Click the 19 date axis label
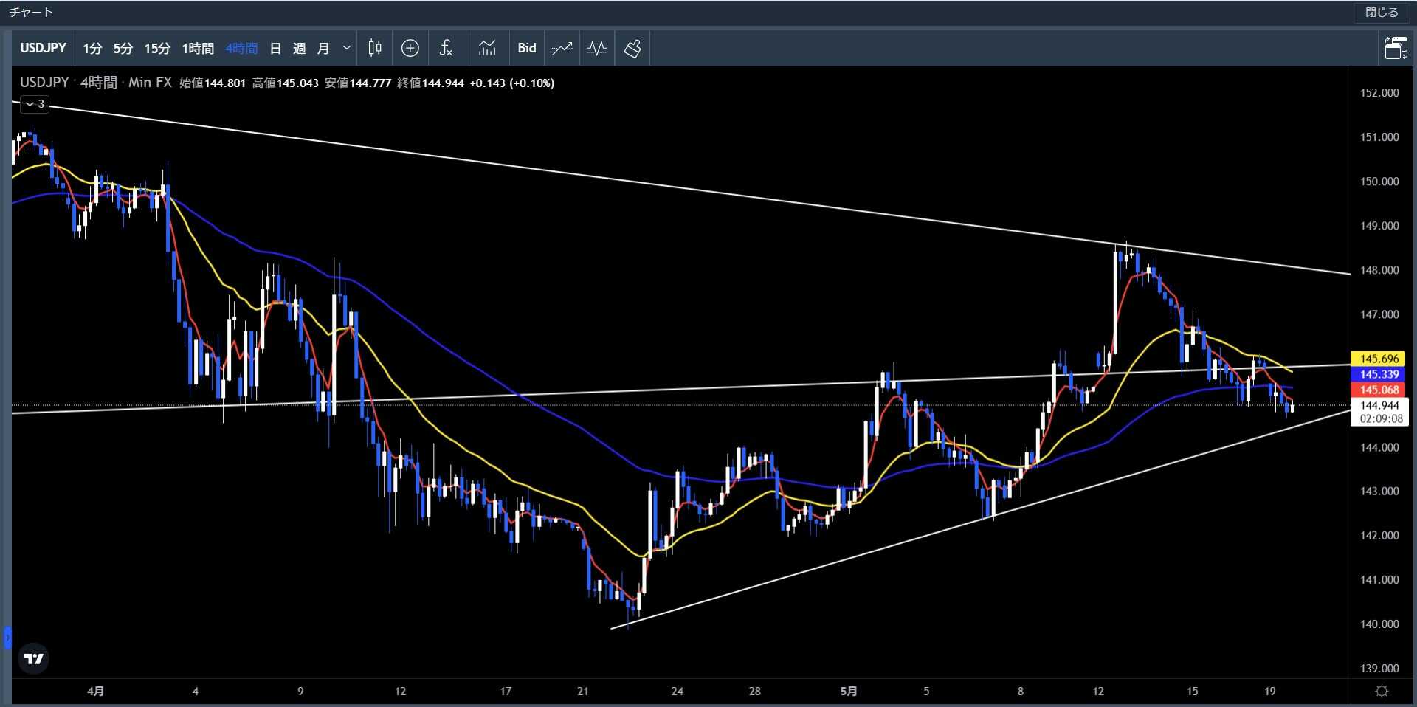 click(1269, 692)
